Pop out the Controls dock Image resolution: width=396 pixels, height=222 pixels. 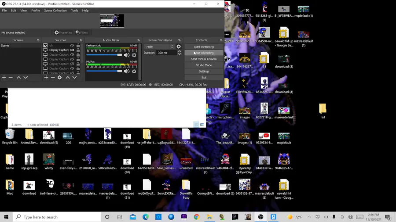pyautogui.click(x=221, y=40)
